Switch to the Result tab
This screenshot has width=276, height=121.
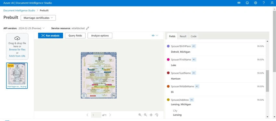183,36
